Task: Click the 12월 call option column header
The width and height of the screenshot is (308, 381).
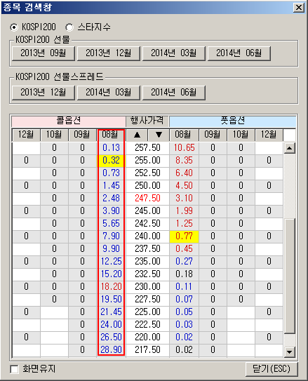Action: (x=26, y=135)
